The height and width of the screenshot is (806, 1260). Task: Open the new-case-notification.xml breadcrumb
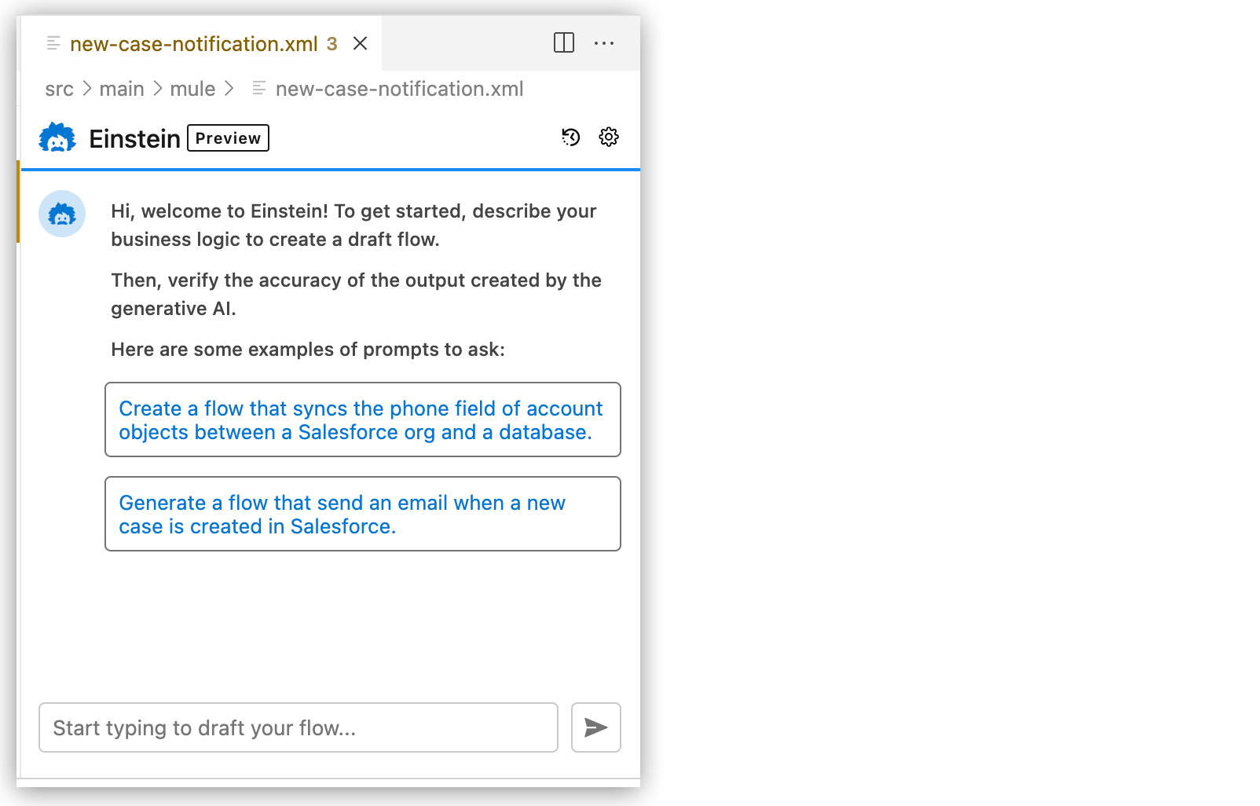(399, 89)
